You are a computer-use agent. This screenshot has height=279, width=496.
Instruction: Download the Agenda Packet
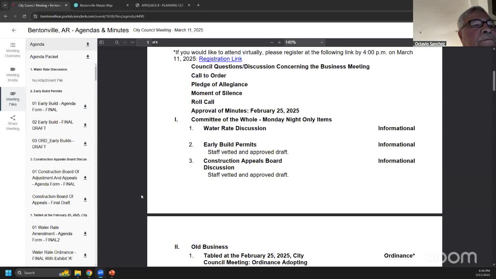click(x=88, y=57)
